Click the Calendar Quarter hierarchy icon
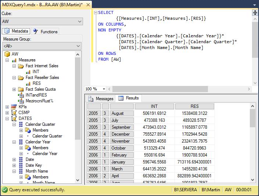The width and height of the screenshot is (259, 196). (21, 124)
